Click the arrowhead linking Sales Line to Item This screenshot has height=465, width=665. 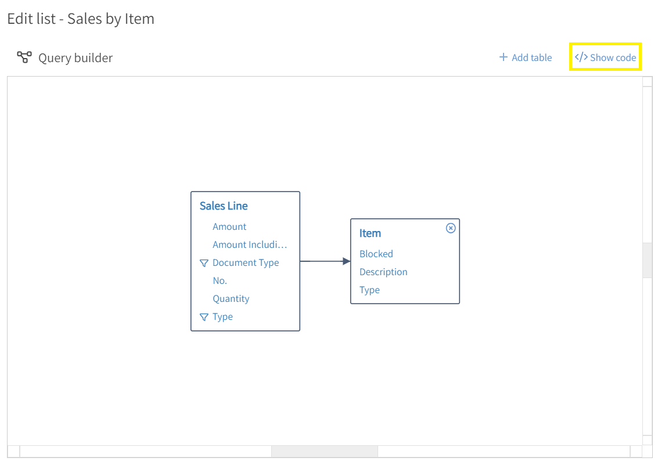pos(347,261)
